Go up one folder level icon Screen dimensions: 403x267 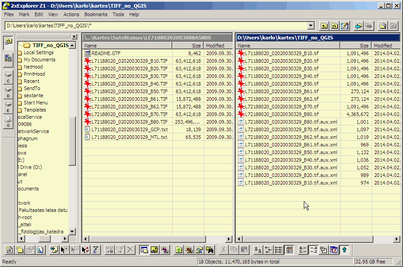pyautogui.click(x=324, y=26)
